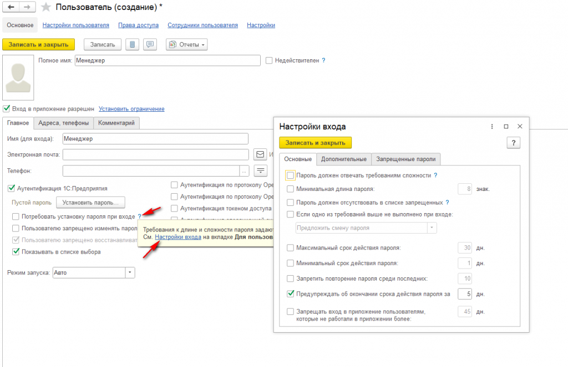Open the Права доступа link
The width and height of the screenshot is (568, 367).
(138, 25)
